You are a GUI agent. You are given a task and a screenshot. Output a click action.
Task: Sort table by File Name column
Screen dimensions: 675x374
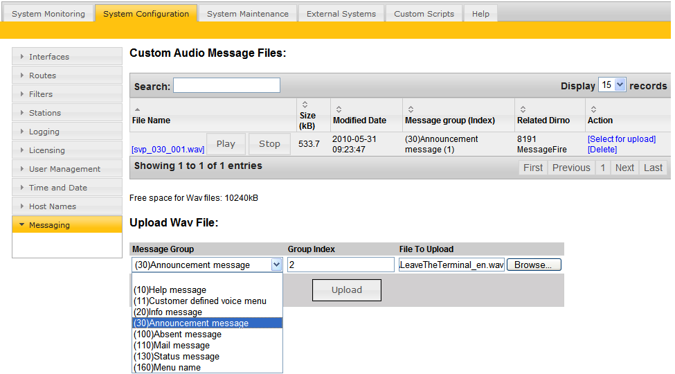[x=151, y=120]
